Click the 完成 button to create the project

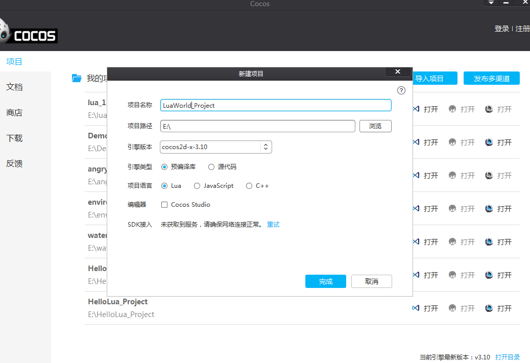[x=325, y=281]
